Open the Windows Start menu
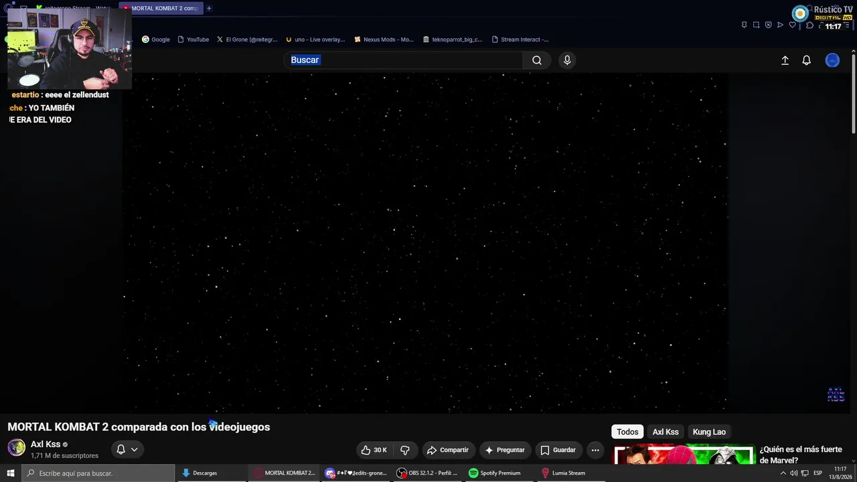857x482 pixels. [10, 473]
